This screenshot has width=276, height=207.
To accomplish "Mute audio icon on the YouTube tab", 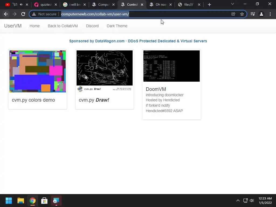I will [21, 4].
